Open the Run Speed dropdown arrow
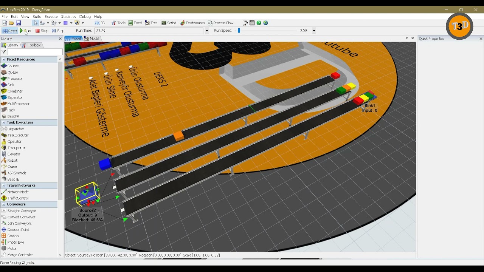This screenshot has width=484, height=272. pyautogui.click(x=314, y=31)
